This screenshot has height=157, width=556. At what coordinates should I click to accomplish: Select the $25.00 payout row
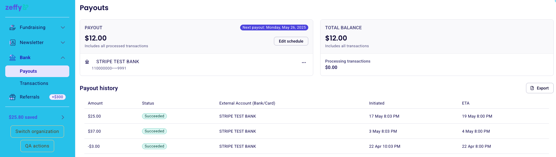tap(317, 116)
